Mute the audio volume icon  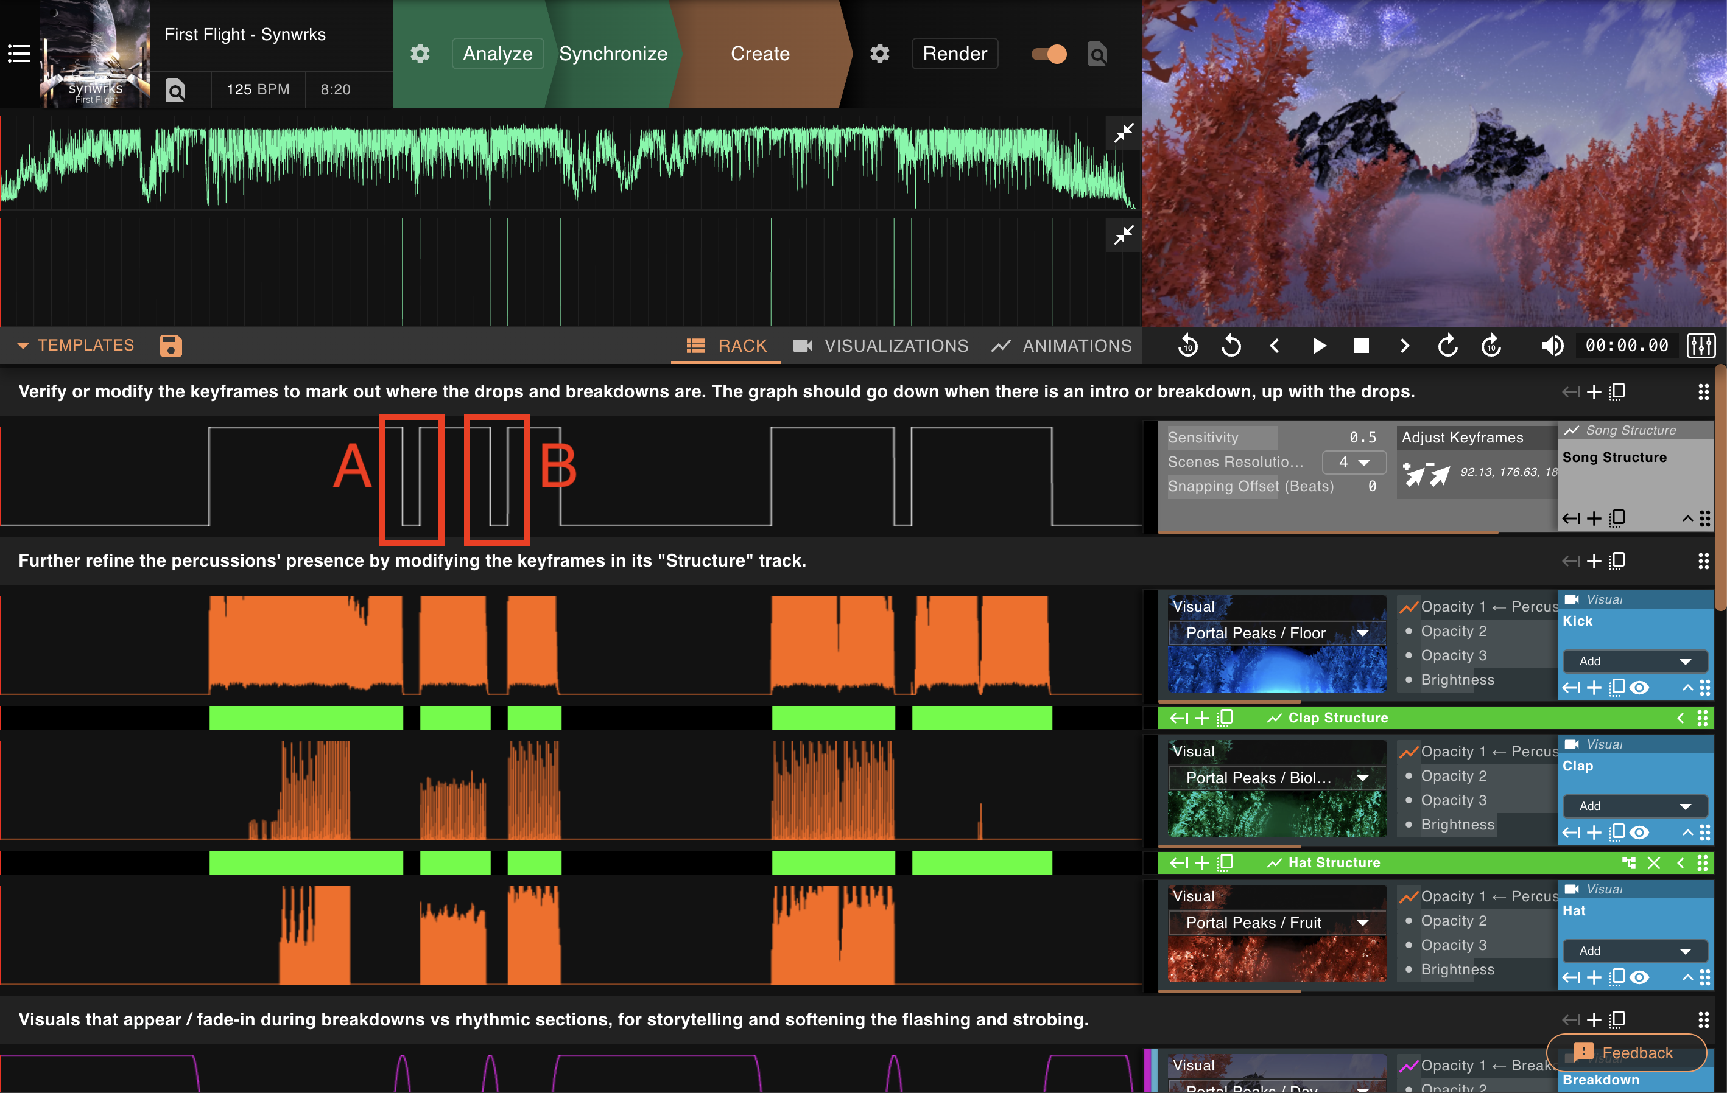pos(1552,346)
